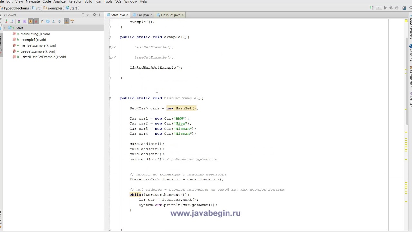Click the src breadcrumb folder
The width and height of the screenshot is (412, 232).
click(36, 8)
